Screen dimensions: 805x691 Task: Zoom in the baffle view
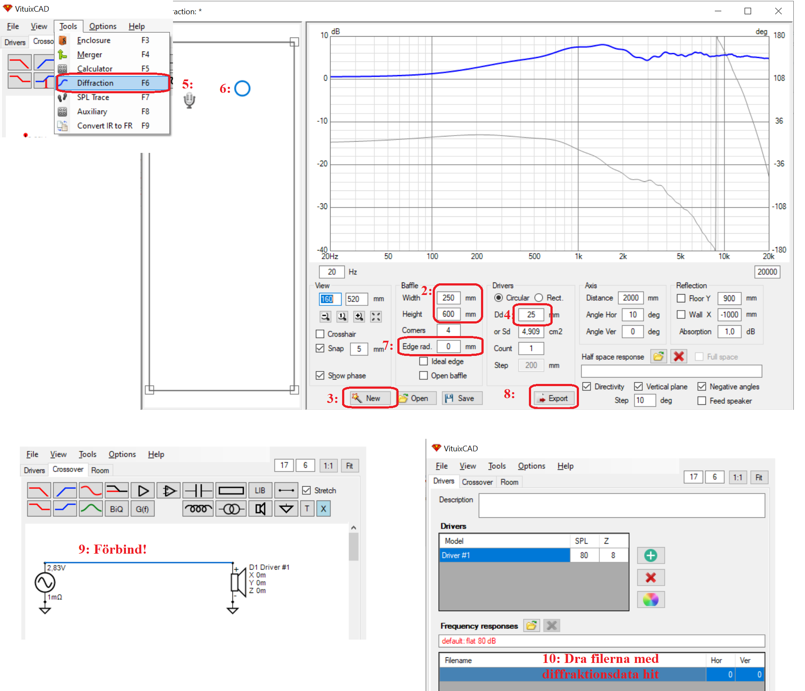(359, 317)
